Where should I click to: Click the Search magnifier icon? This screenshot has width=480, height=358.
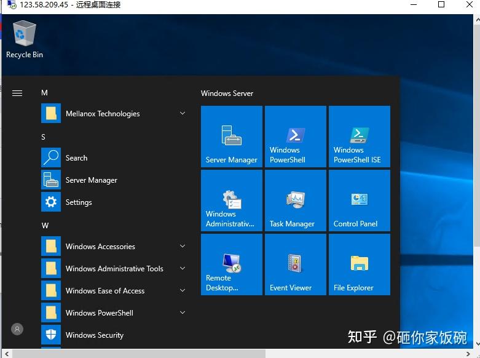(x=51, y=157)
